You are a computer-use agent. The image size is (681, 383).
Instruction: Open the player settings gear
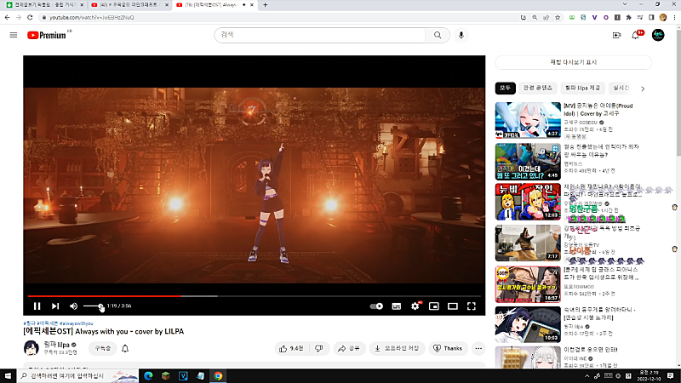pos(415,306)
